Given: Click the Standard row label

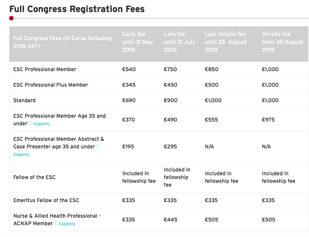Looking at the screenshot, I should (24, 100).
